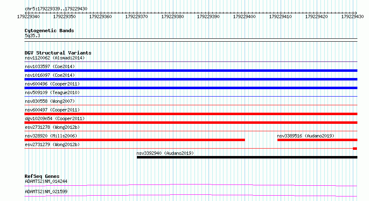Click the blue bar under nsv600496
The image size is (369, 201).
[x=191, y=88]
